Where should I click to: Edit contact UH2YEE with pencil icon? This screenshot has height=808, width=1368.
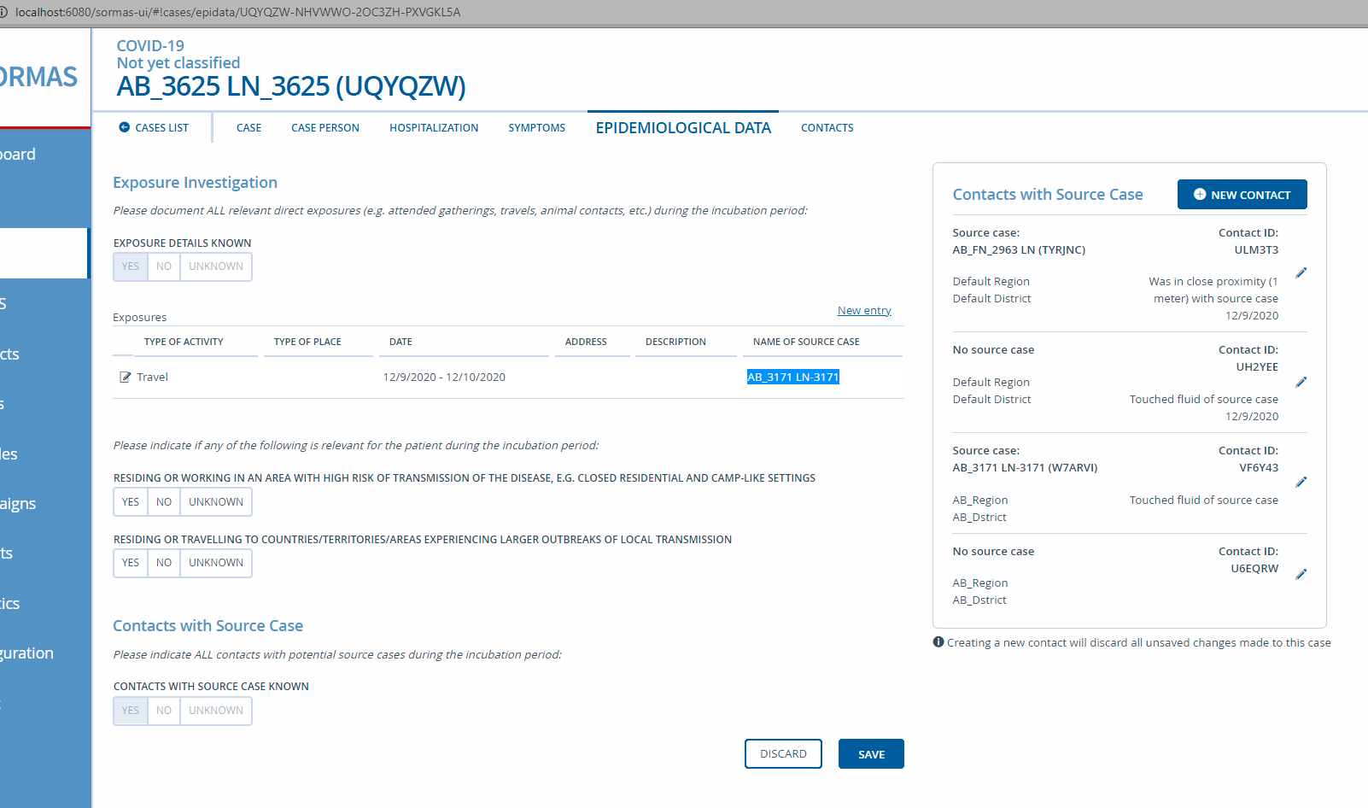pyautogui.click(x=1301, y=383)
